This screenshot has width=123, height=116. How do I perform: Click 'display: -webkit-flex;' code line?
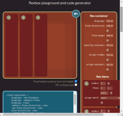(26, 100)
